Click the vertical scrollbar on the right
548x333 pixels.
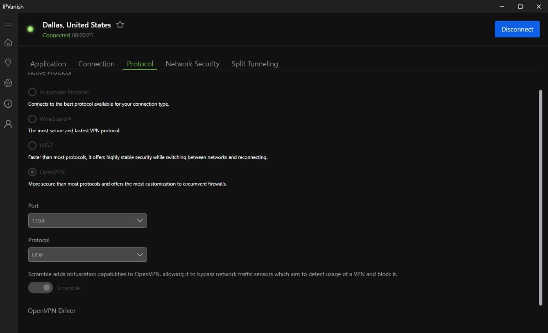pyautogui.click(x=541, y=197)
